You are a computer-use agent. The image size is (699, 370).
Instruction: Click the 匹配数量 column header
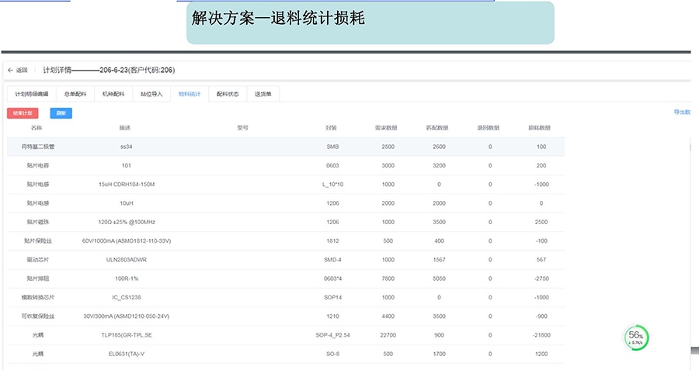pyautogui.click(x=439, y=128)
